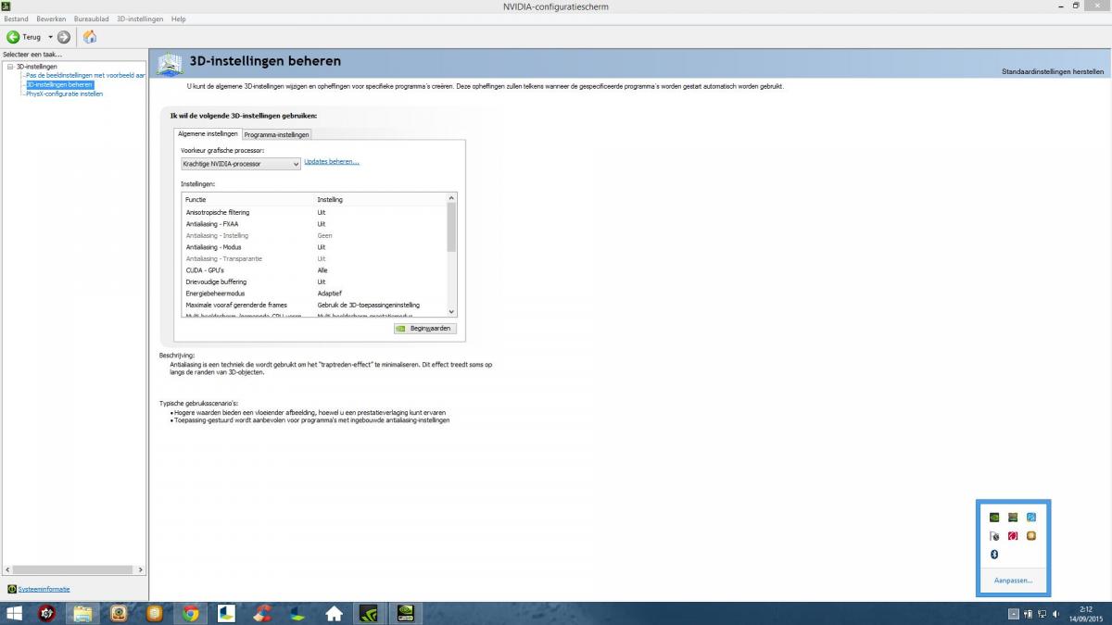1112x625 pixels.
Task: Select the Anisotropische filtering row
Action: [x=315, y=213]
